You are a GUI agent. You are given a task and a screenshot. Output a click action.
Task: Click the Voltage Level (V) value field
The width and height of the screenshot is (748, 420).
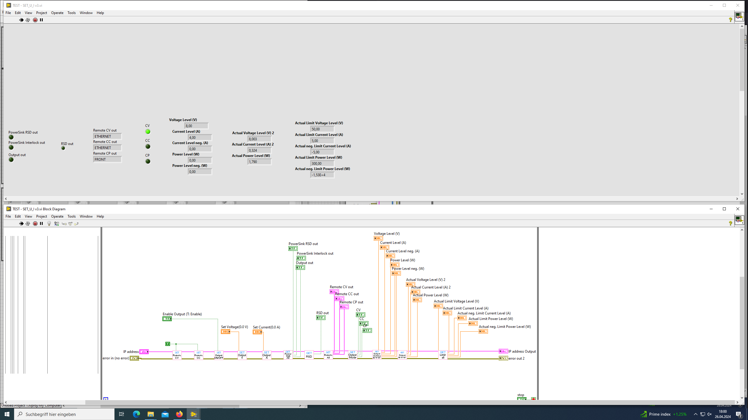[x=196, y=126]
